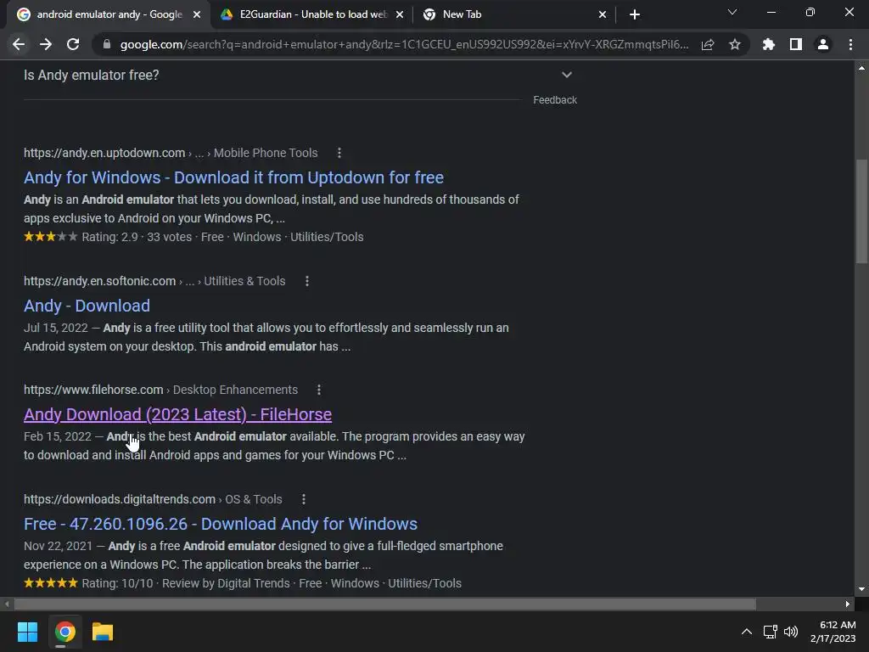Click the scroll-up arrow on vertical scrollbar
The height and width of the screenshot is (652, 869).
861,68
